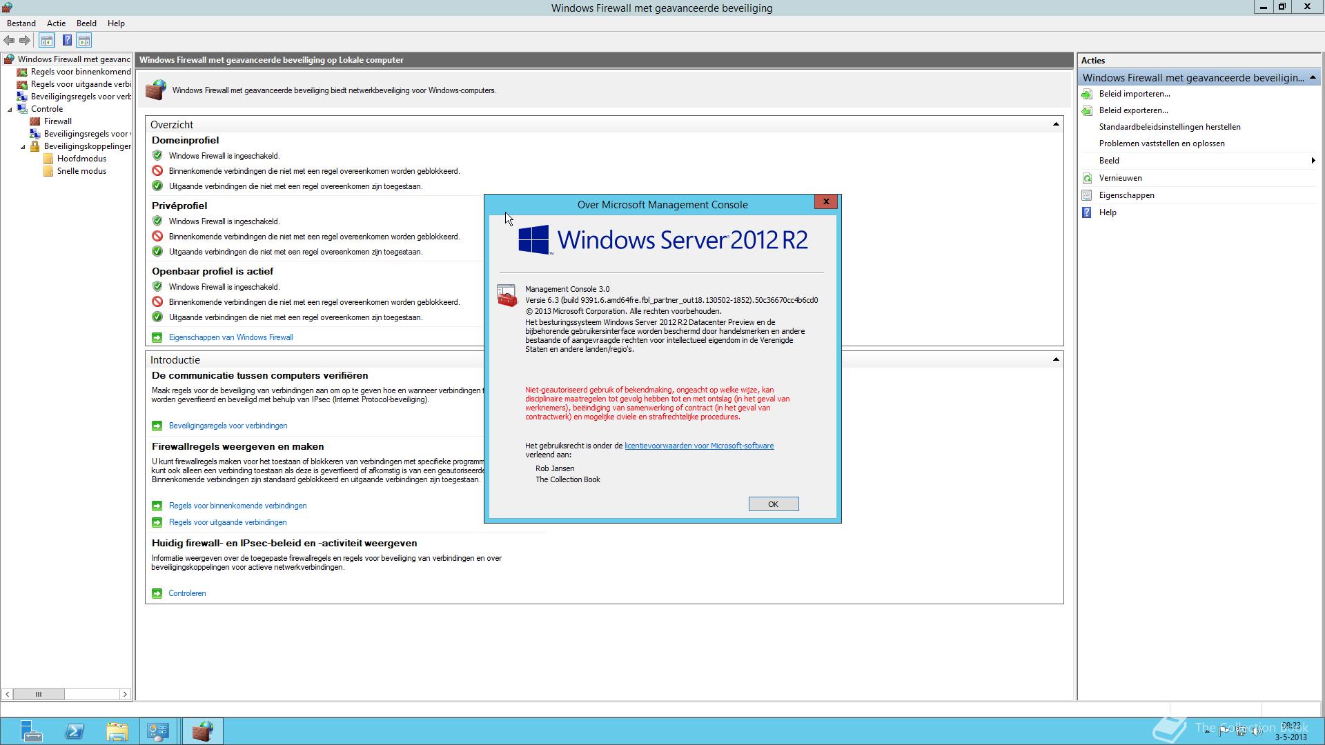Screen dimensions: 1325x745
Task: Open Eigenschappen van Windows Firewall link
Action: point(231,337)
